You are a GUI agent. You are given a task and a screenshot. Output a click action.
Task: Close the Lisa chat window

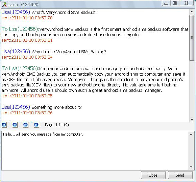(153, 175)
